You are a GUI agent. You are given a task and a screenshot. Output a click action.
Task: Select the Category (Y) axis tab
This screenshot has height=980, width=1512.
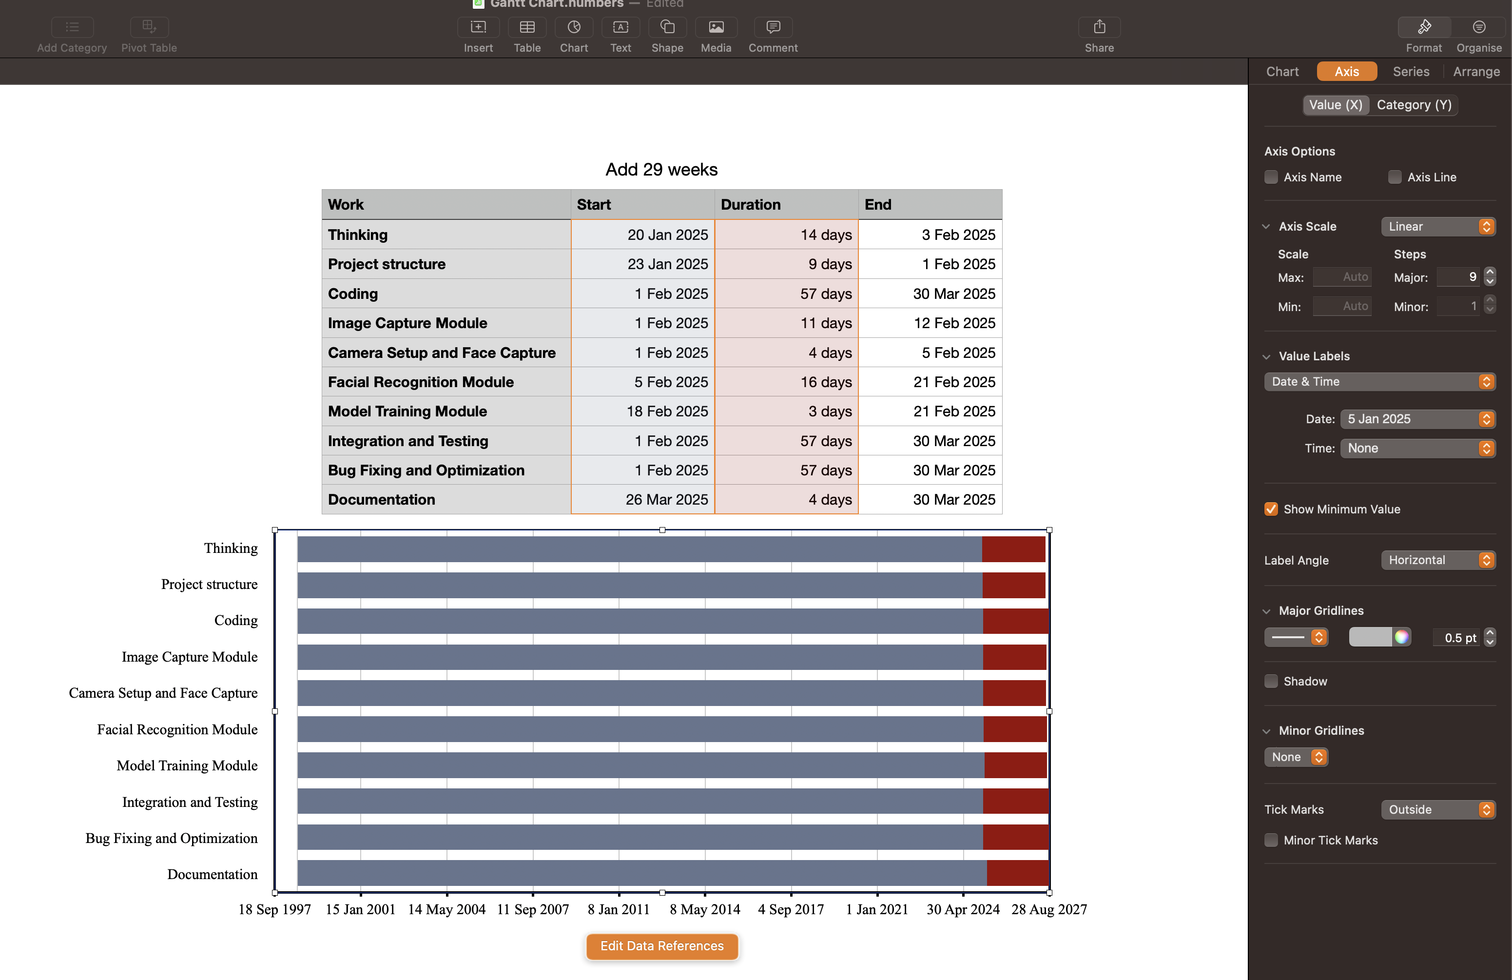click(1414, 105)
